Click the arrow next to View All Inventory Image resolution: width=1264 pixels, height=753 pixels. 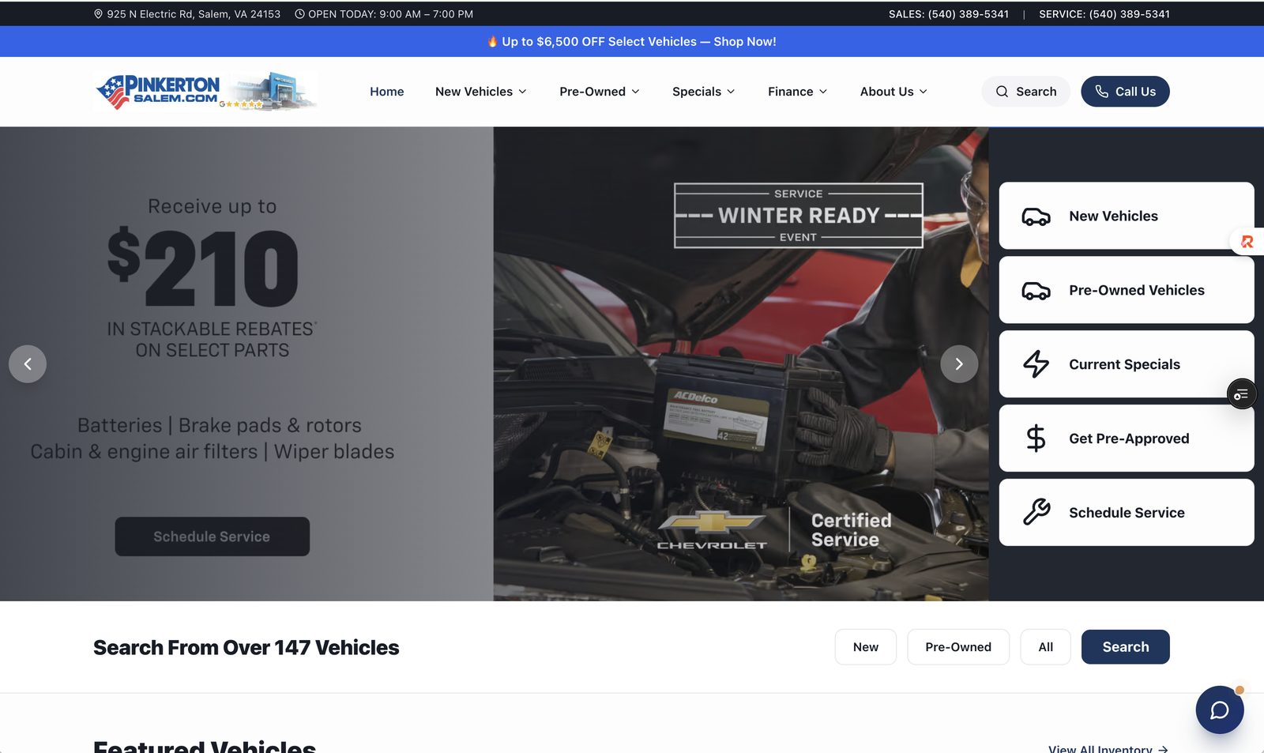1163,749
